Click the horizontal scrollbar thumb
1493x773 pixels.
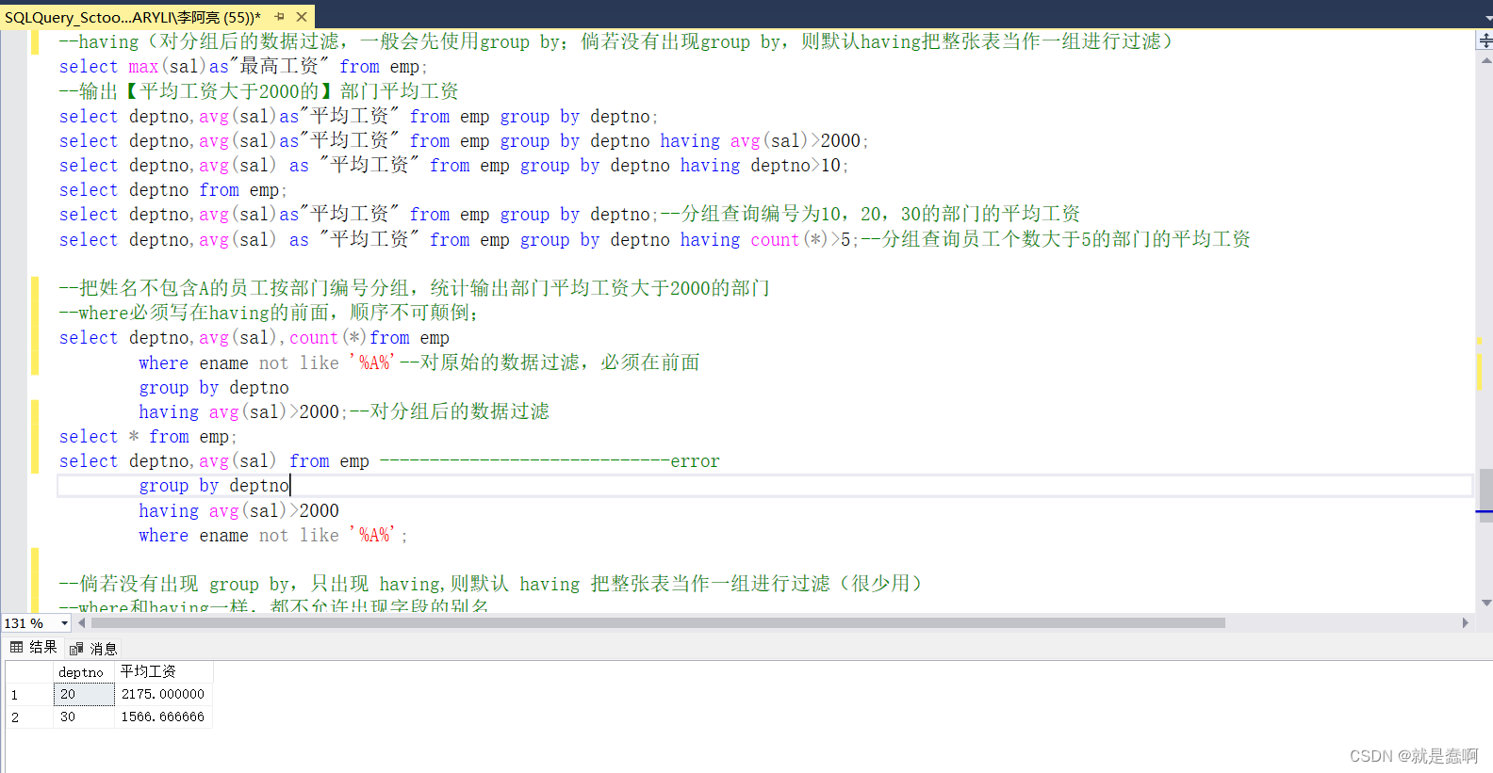pos(658,623)
